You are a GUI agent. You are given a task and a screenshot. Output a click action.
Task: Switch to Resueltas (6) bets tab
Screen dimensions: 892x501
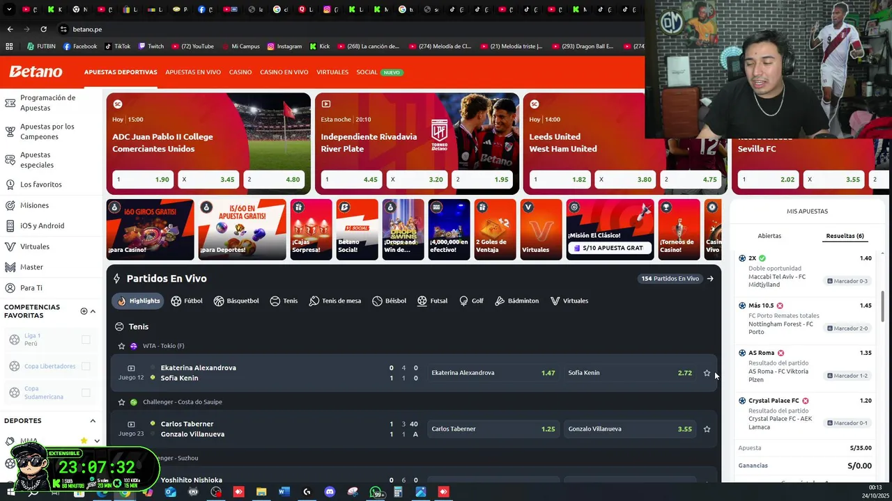[x=845, y=236]
